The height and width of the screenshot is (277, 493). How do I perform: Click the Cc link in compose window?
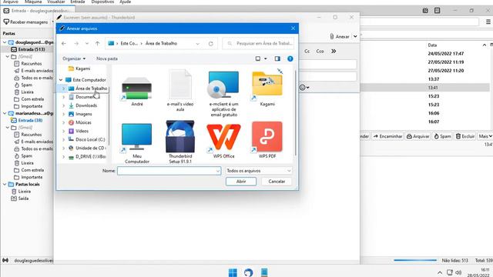pos(307,52)
